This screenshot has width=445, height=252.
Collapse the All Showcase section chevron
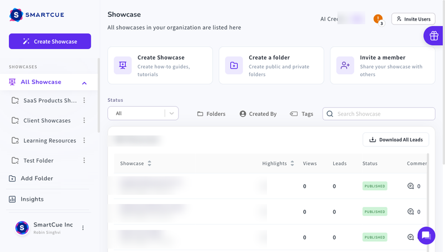85,83
